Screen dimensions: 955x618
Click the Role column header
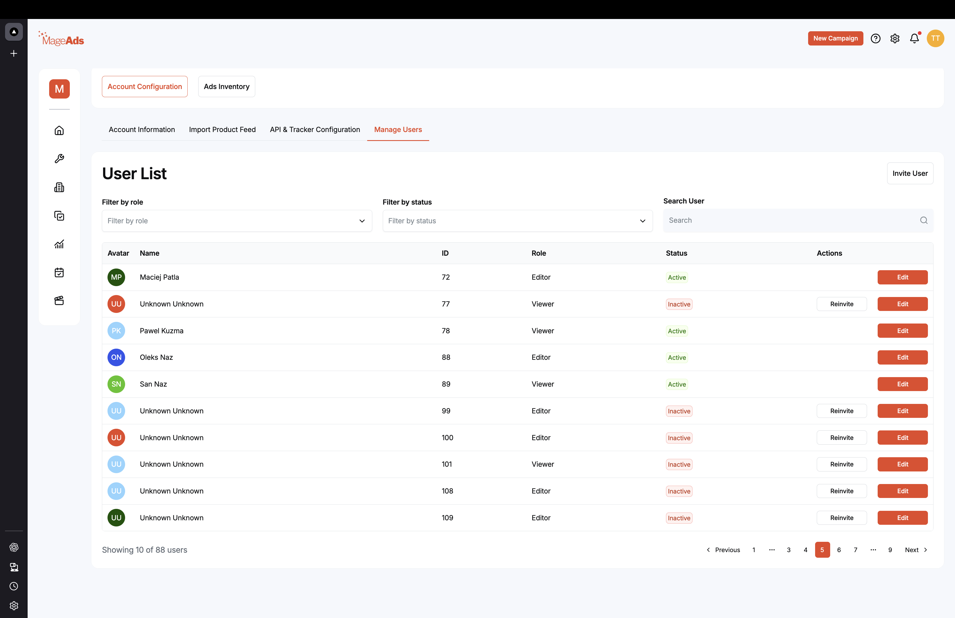tap(539, 253)
